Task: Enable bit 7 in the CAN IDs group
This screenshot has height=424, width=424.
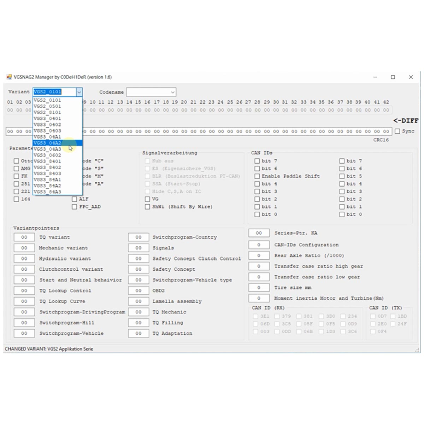Action: (257, 161)
